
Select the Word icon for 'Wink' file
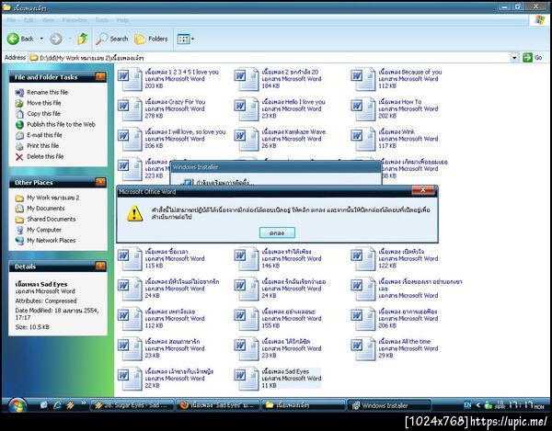coord(363,139)
